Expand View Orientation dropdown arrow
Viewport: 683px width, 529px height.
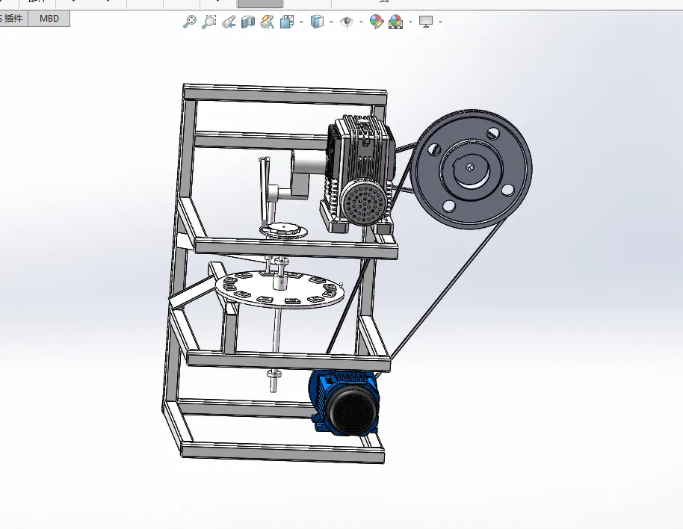(x=301, y=22)
